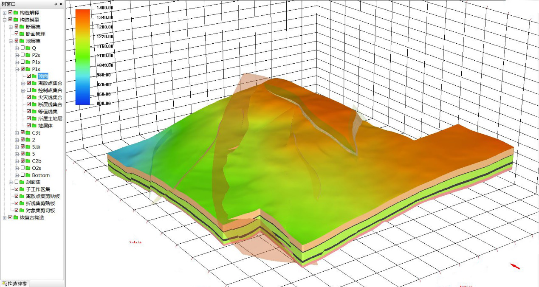Close the 树窗口 tree panel
This screenshot has height=287, width=539.
(x=61, y=4)
